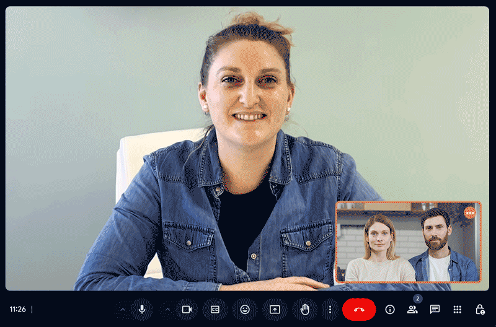Open host controls lock icon
Image resolution: width=496 pixels, height=327 pixels.
point(479,309)
